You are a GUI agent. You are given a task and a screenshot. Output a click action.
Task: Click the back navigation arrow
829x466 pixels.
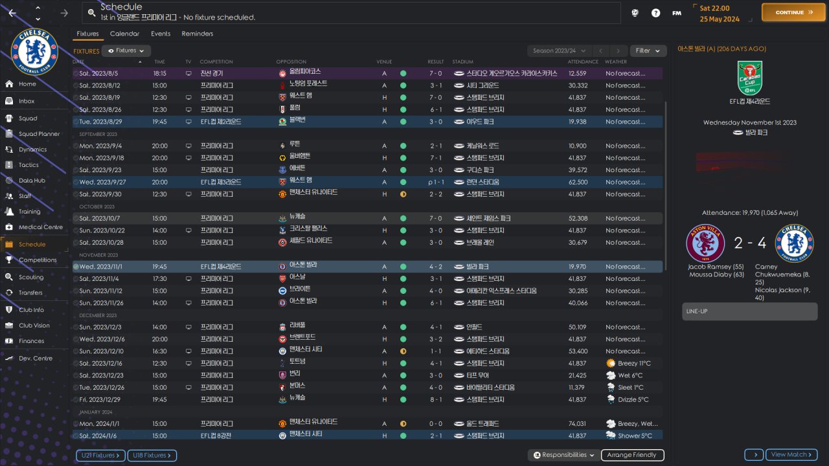click(x=13, y=13)
